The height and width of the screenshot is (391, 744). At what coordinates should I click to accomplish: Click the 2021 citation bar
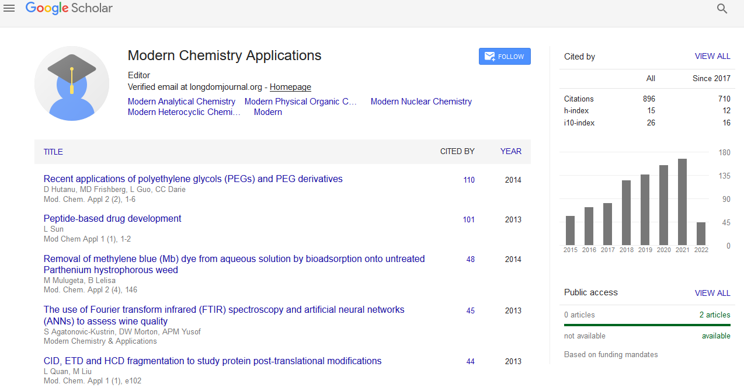[682, 202]
